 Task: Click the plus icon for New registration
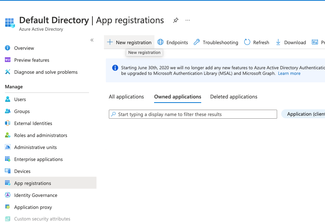(x=110, y=42)
